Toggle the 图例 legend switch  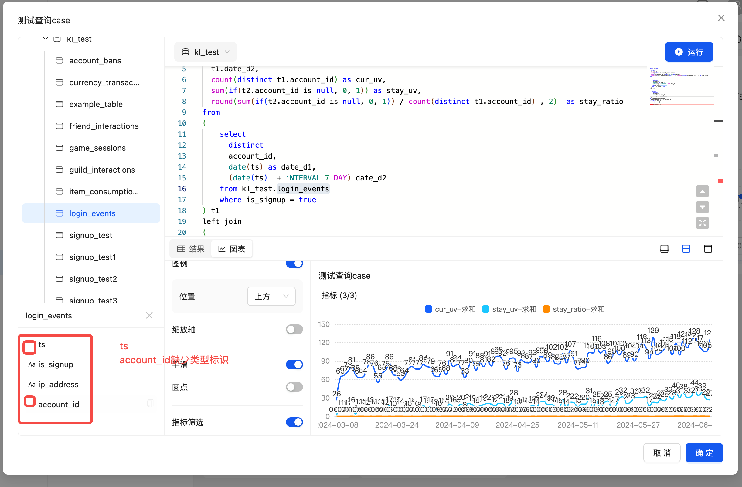click(294, 264)
